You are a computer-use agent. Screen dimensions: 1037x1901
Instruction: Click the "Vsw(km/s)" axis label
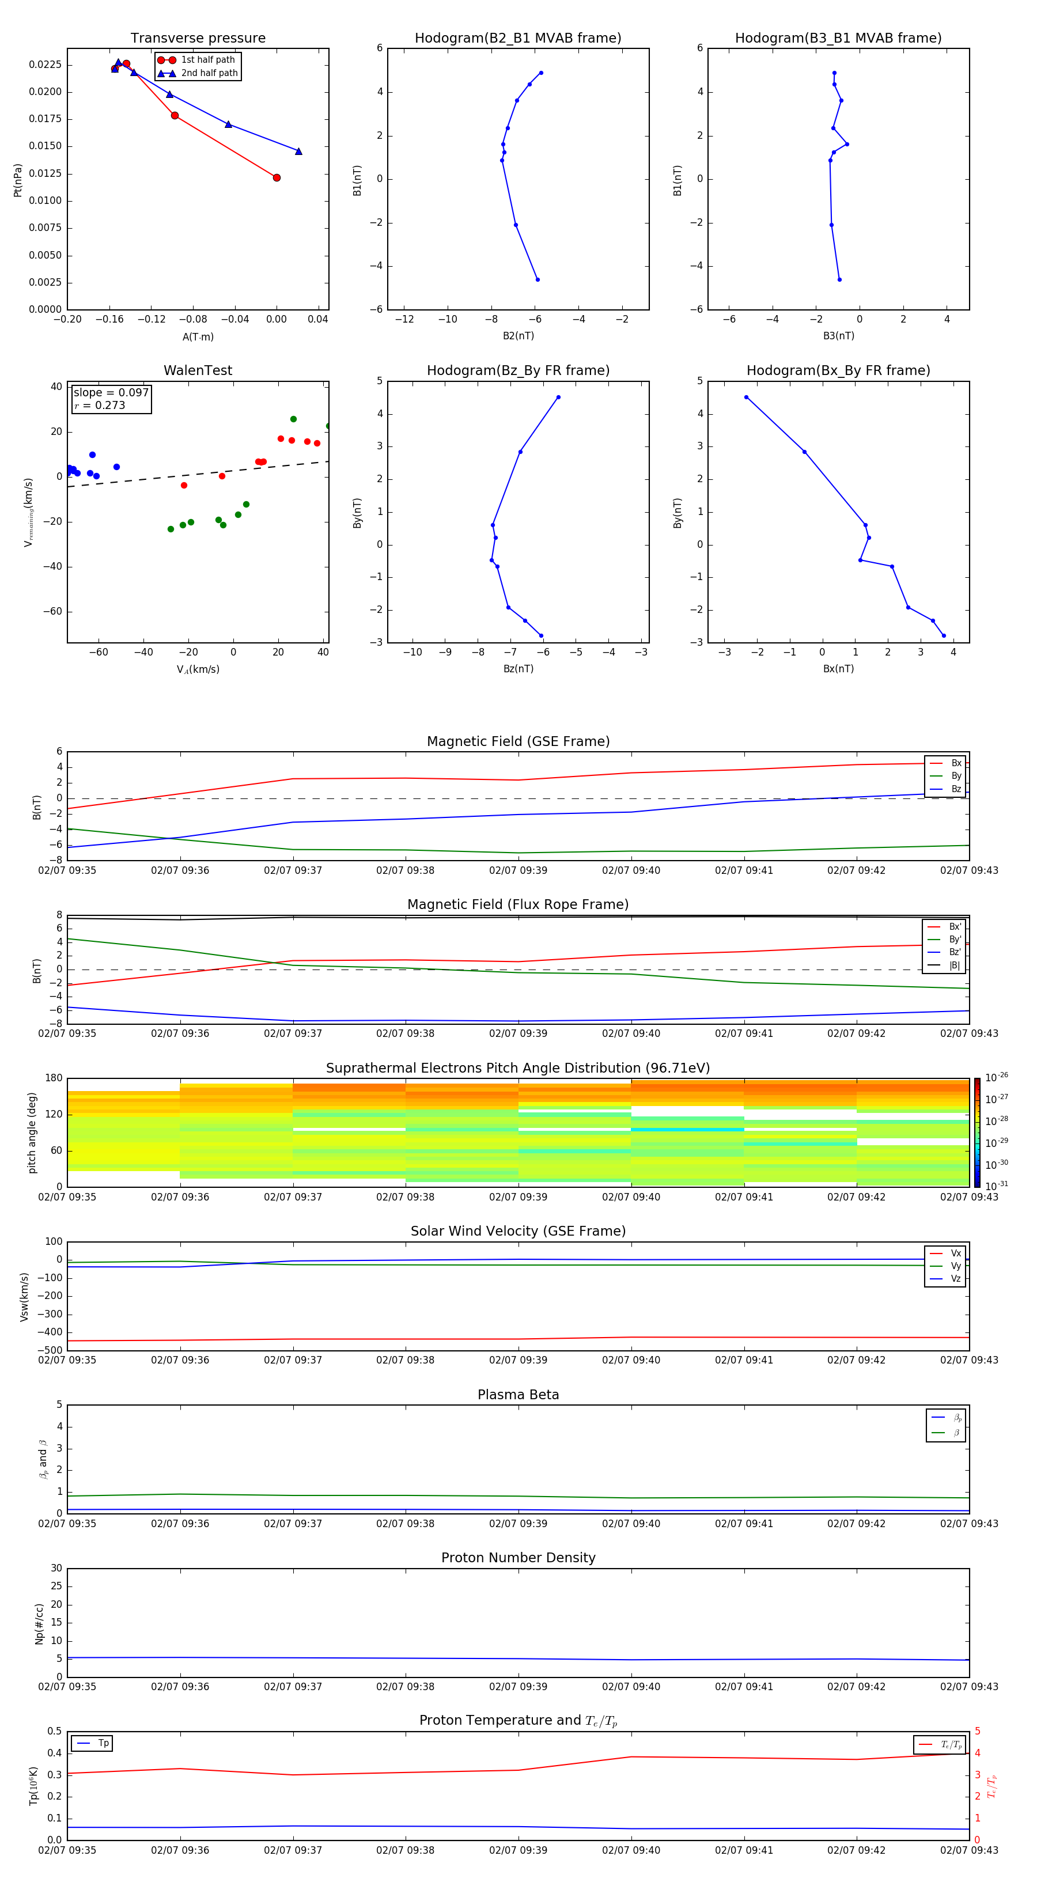pyautogui.click(x=24, y=1297)
